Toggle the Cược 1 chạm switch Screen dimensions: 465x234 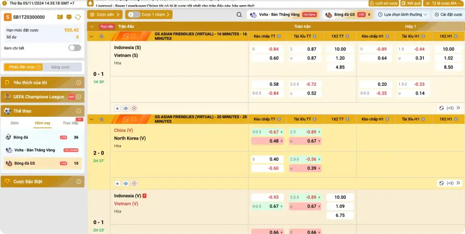click(134, 14)
